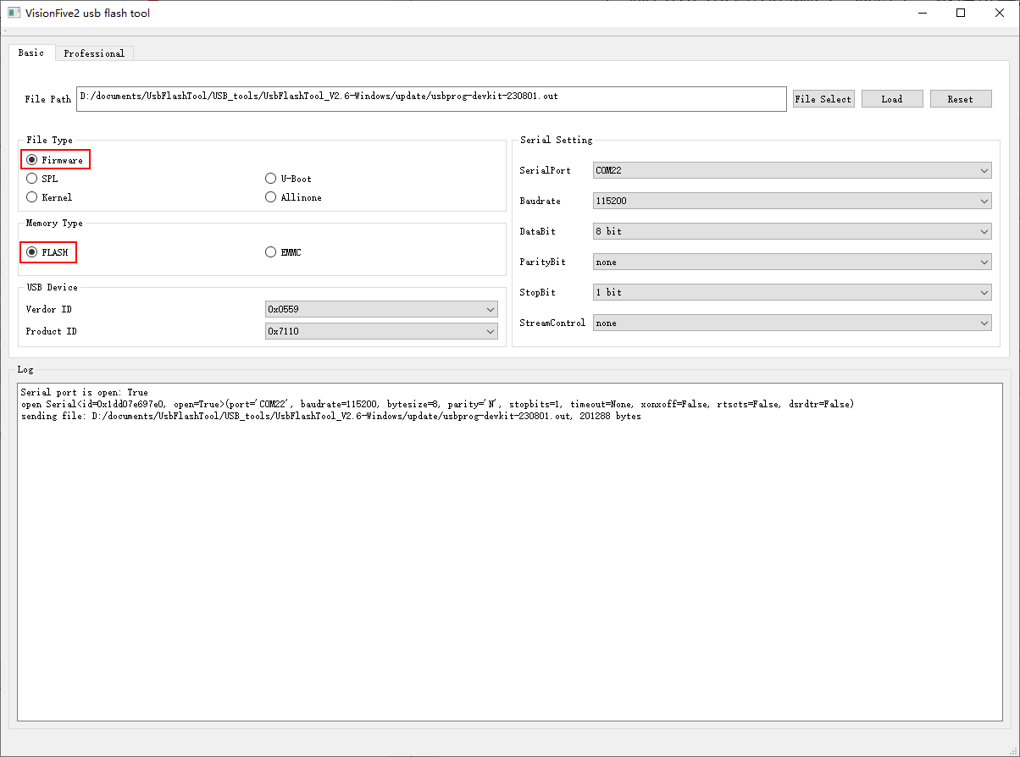Maximize the VisionFive2 flash tool window
This screenshot has width=1020, height=757.
point(961,14)
